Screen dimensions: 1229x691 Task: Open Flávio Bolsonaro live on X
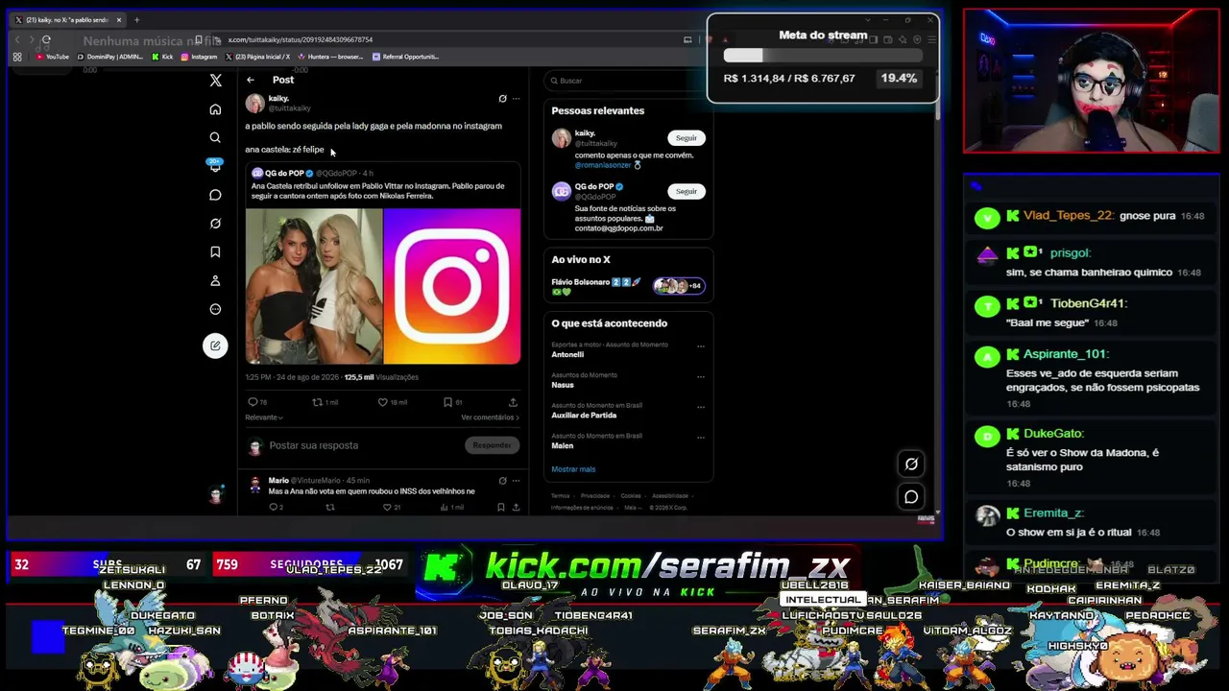click(628, 286)
